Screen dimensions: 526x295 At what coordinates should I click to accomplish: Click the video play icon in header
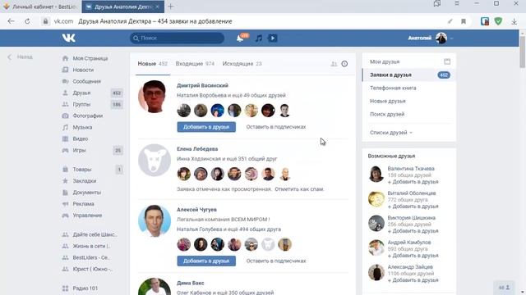tap(272, 39)
